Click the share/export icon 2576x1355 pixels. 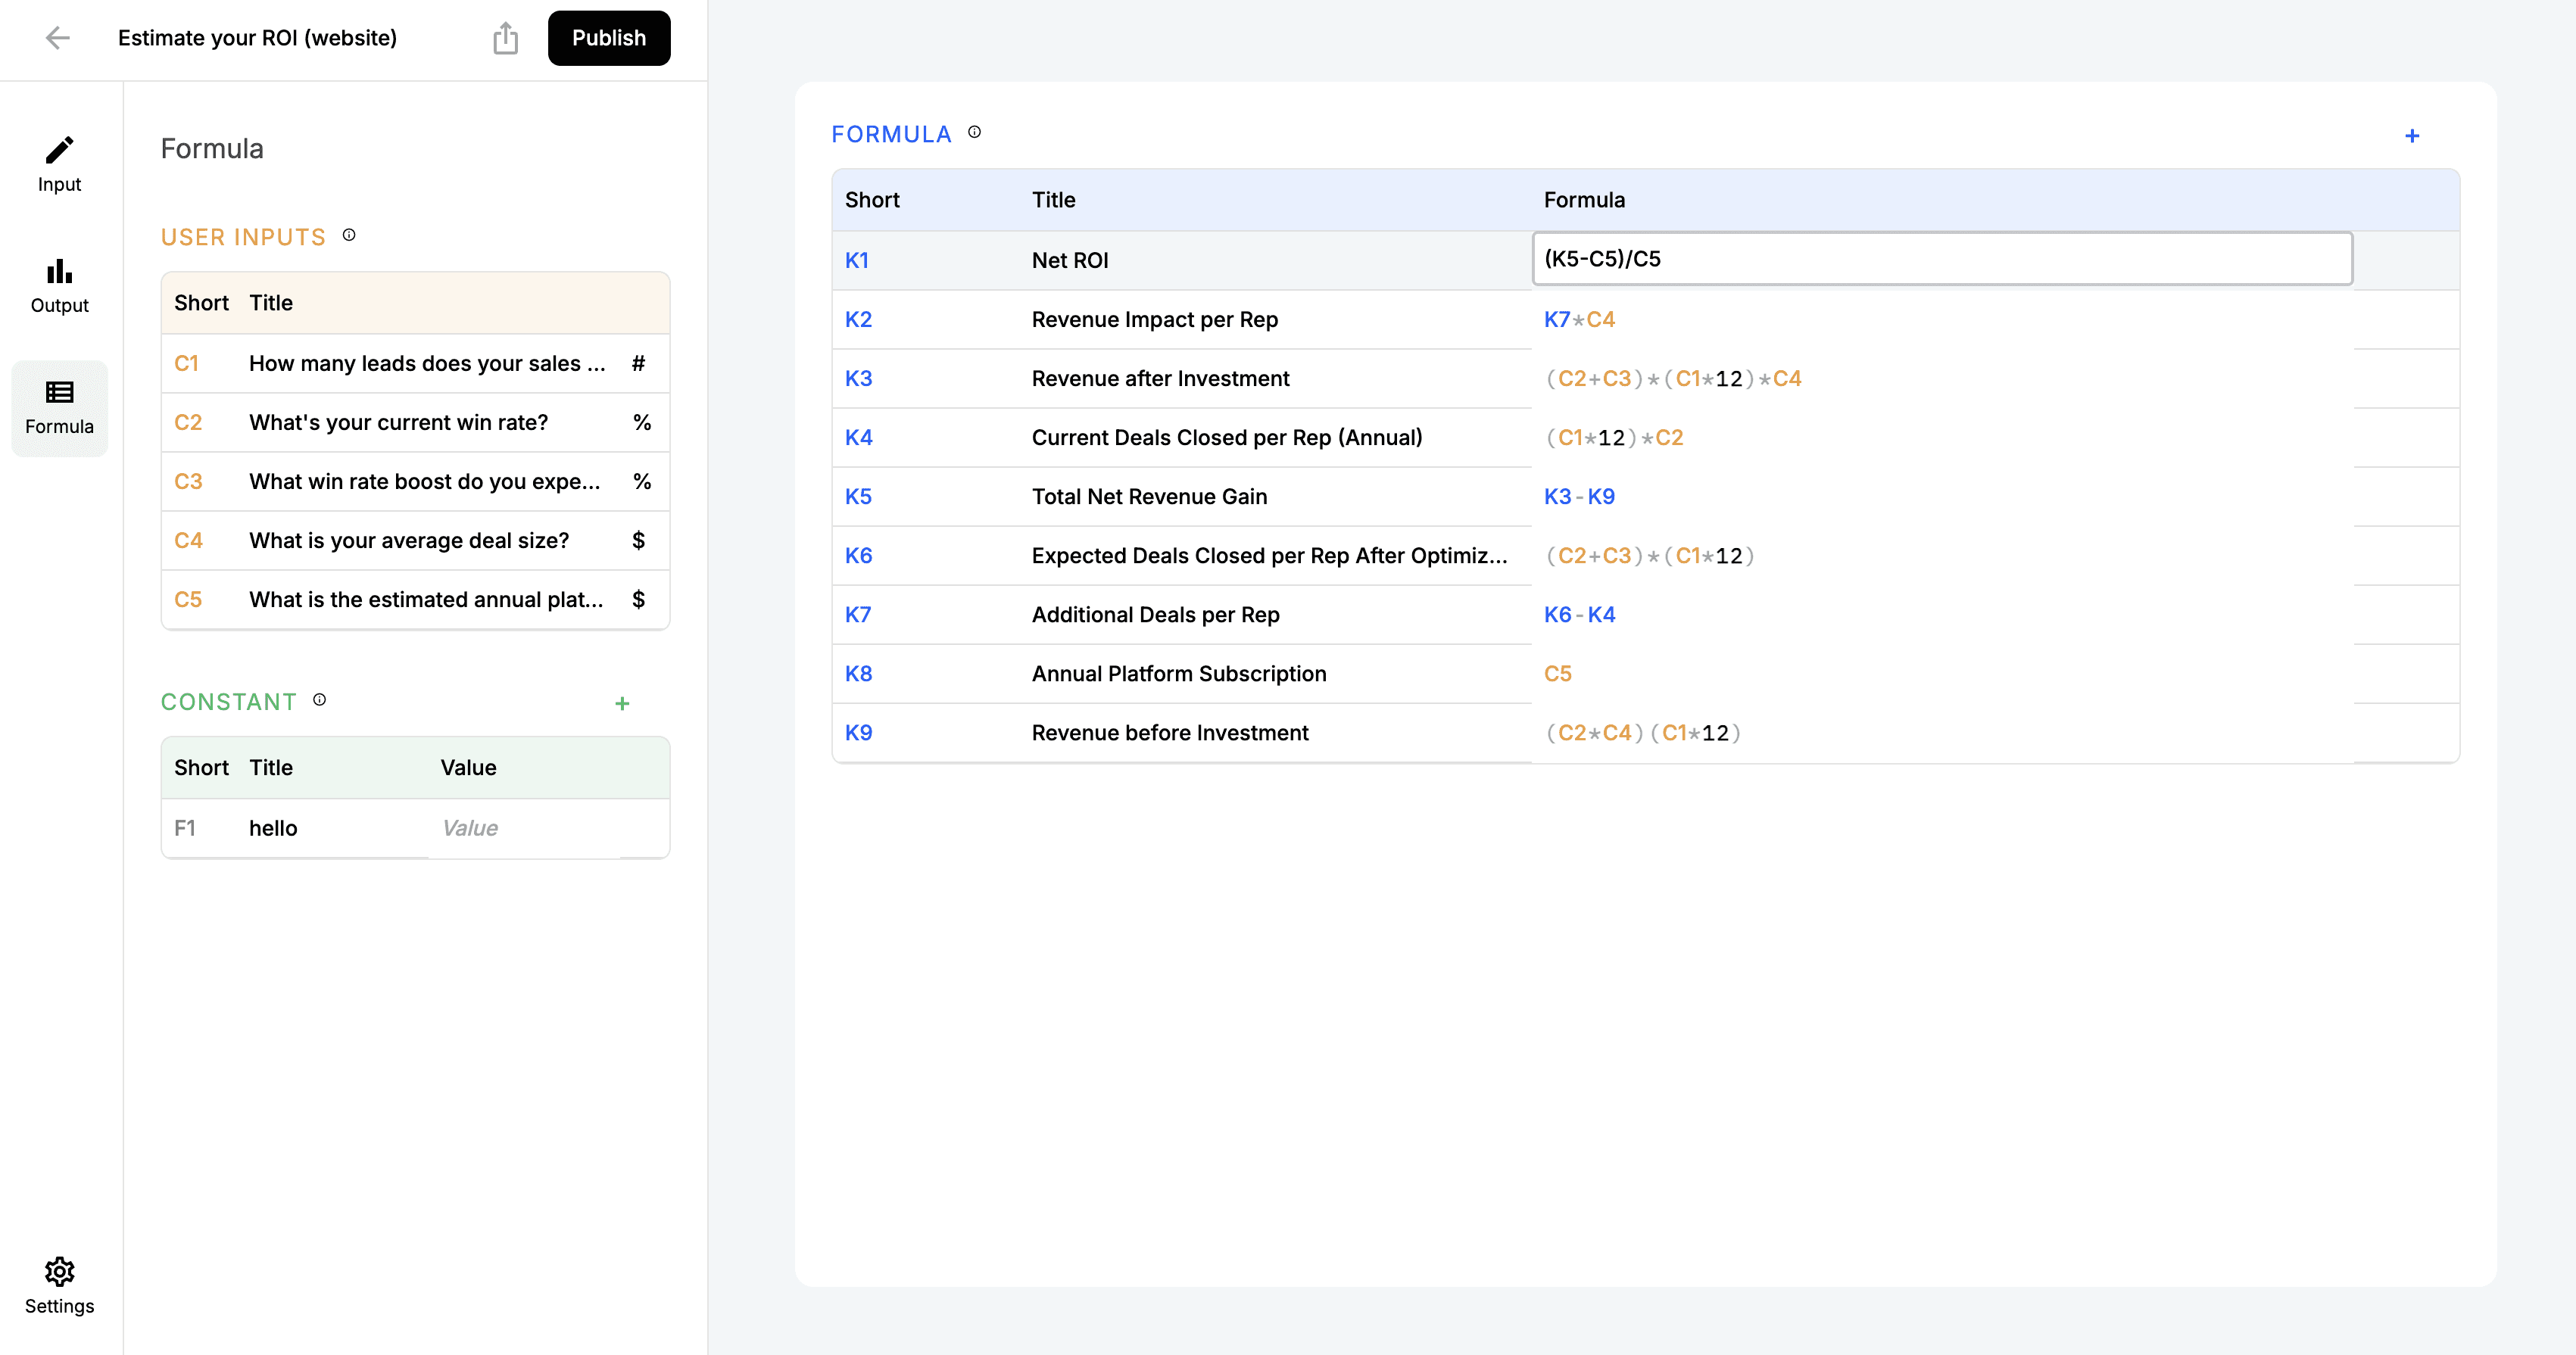pos(505,38)
